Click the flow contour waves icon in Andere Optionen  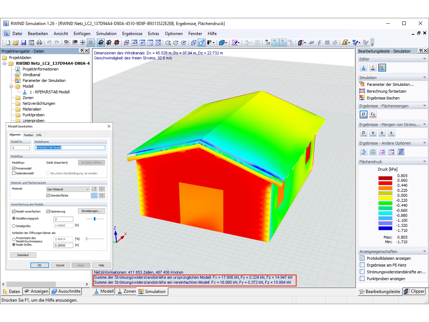[373, 152]
